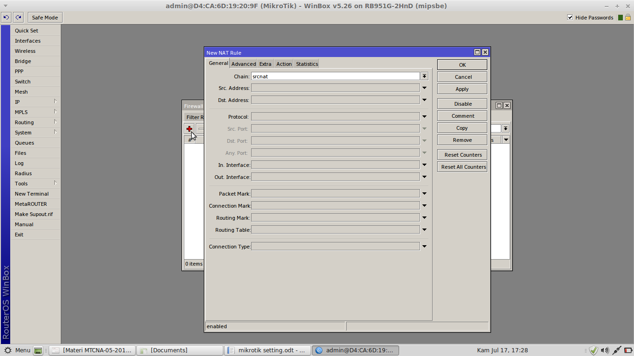Switch to the Action tab
This screenshot has height=356, width=634.
(x=284, y=64)
